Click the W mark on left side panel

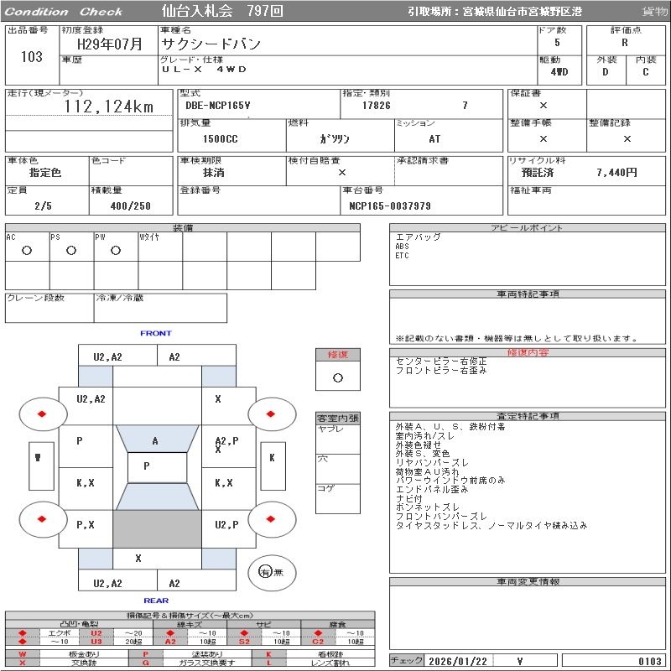(x=39, y=458)
